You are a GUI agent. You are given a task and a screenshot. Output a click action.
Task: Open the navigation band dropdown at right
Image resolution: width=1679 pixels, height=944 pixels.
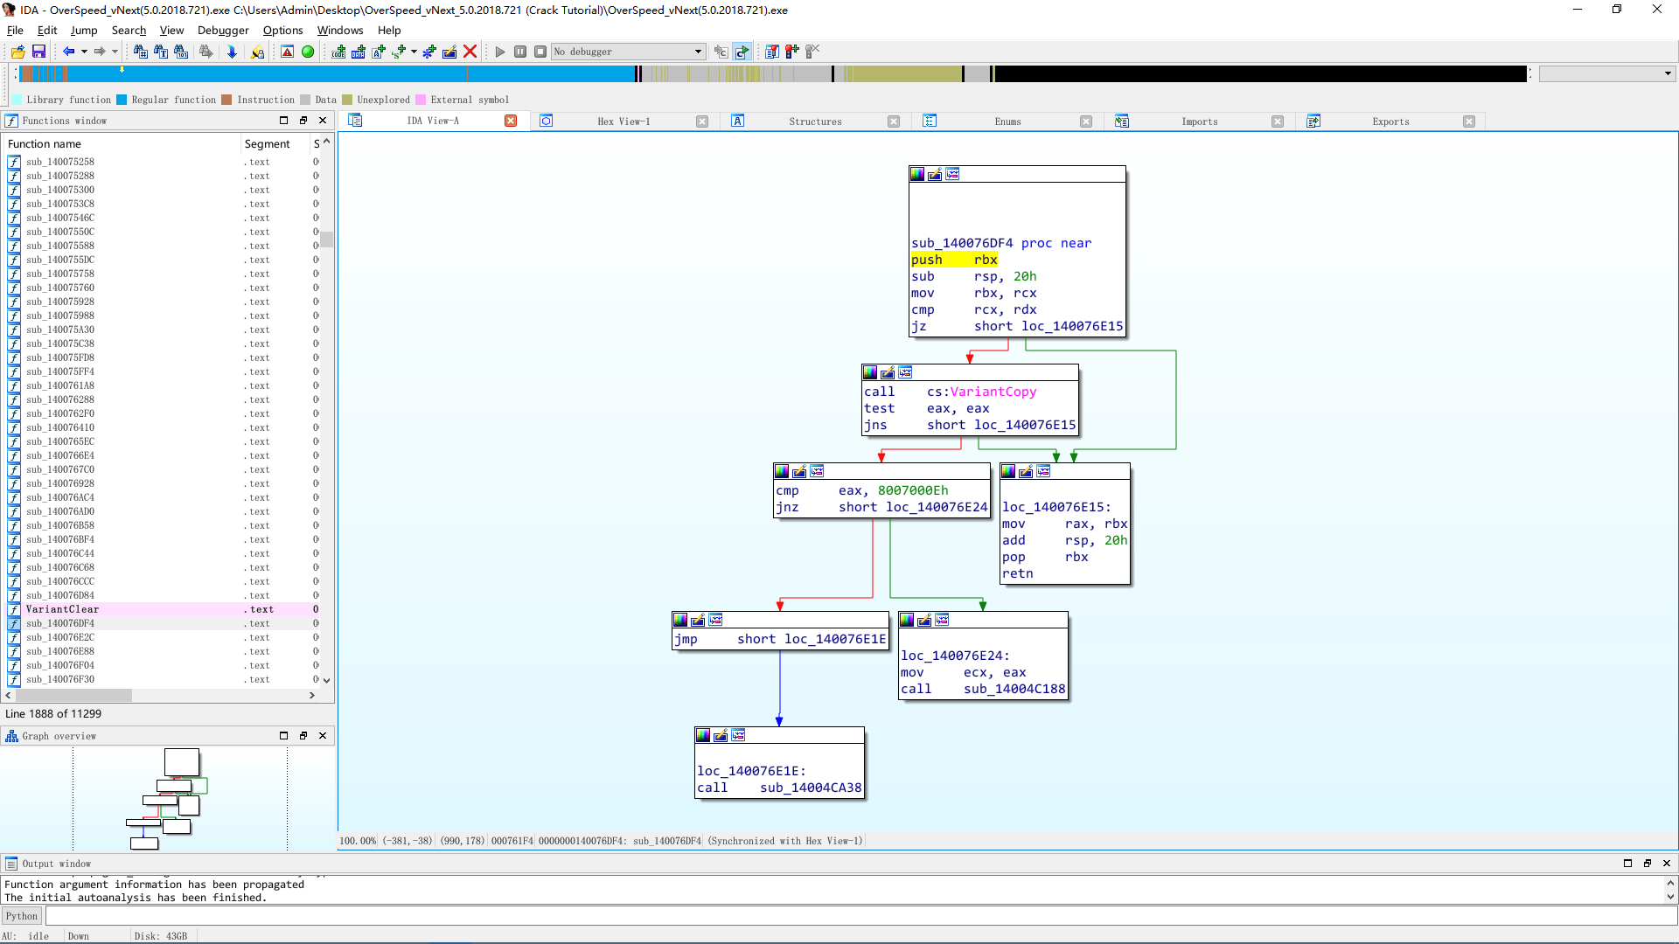[x=1667, y=73]
